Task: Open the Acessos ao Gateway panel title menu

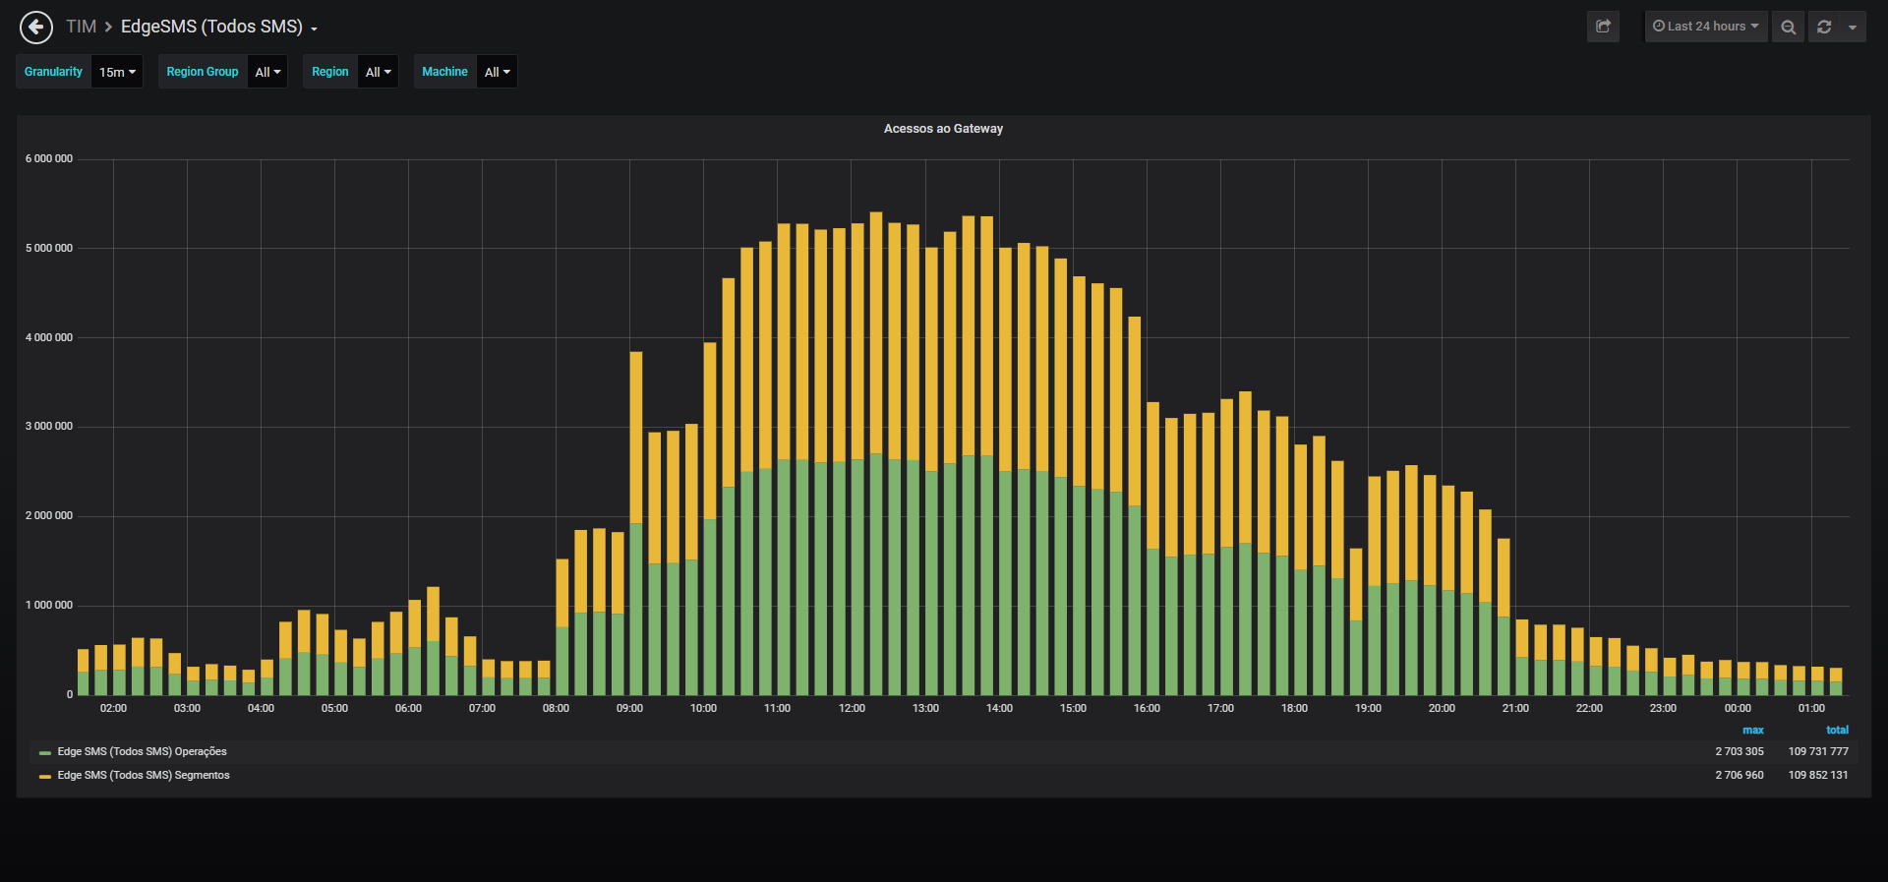Action: (943, 129)
